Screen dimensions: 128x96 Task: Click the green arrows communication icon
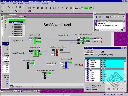tap(90, 8)
